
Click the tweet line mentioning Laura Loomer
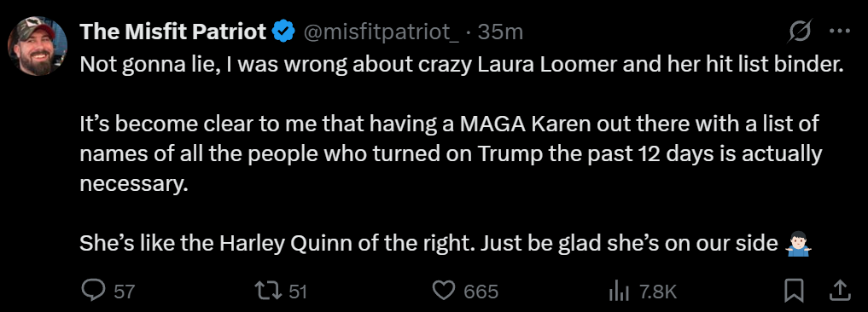pyautogui.click(x=462, y=66)
